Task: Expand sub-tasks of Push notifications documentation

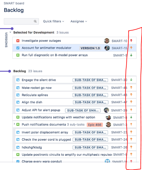Action: (x=14, y=124)
